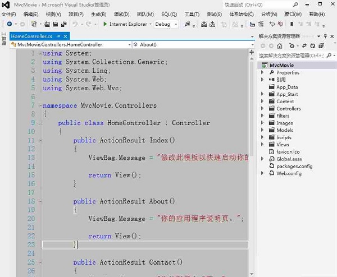Click the Visual Studio logo icon

(x=6, y=4)
